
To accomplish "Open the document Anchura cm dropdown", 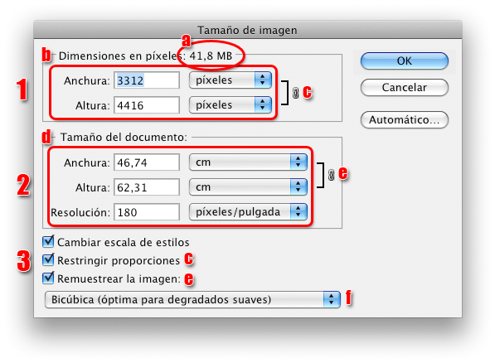I will tap(248, 162).
